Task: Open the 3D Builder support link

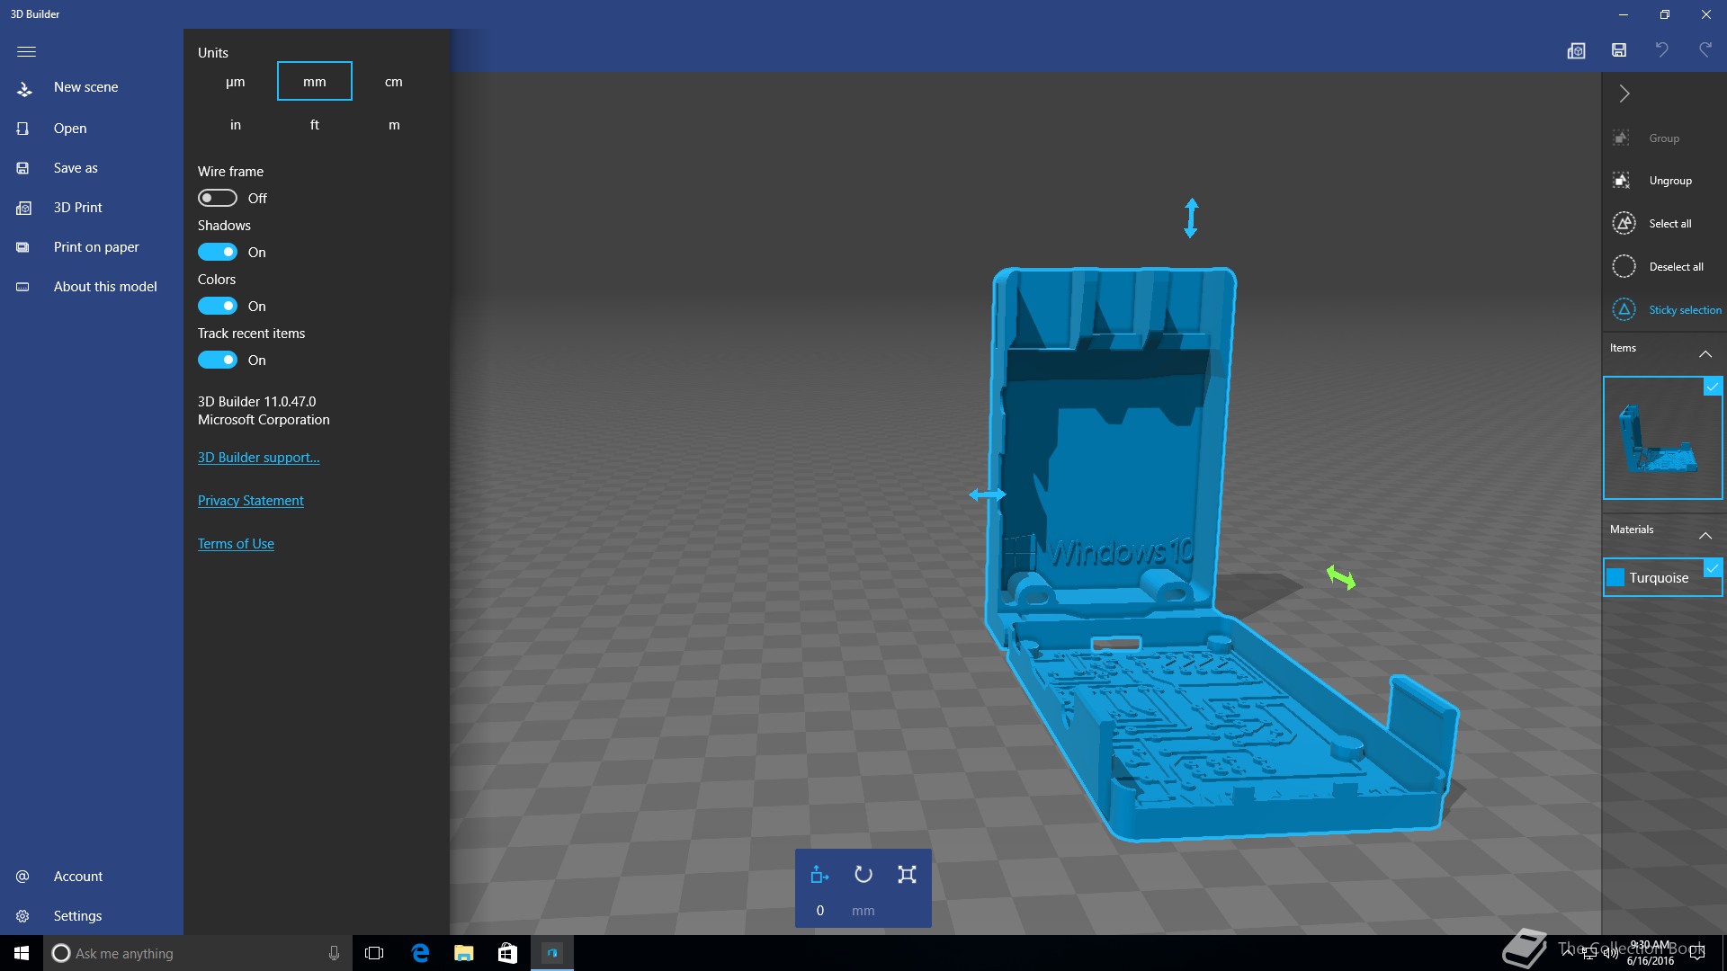Action: tap(259, 458)
